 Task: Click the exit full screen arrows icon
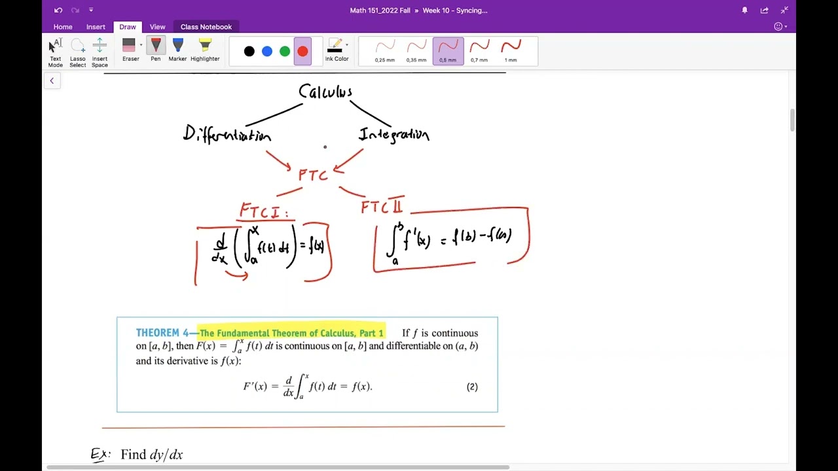point(784,10)
